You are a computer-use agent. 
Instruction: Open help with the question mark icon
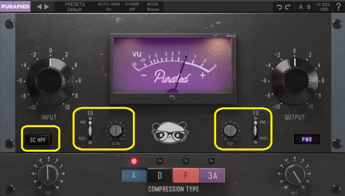pyautogui.click(x=338, y=6)
